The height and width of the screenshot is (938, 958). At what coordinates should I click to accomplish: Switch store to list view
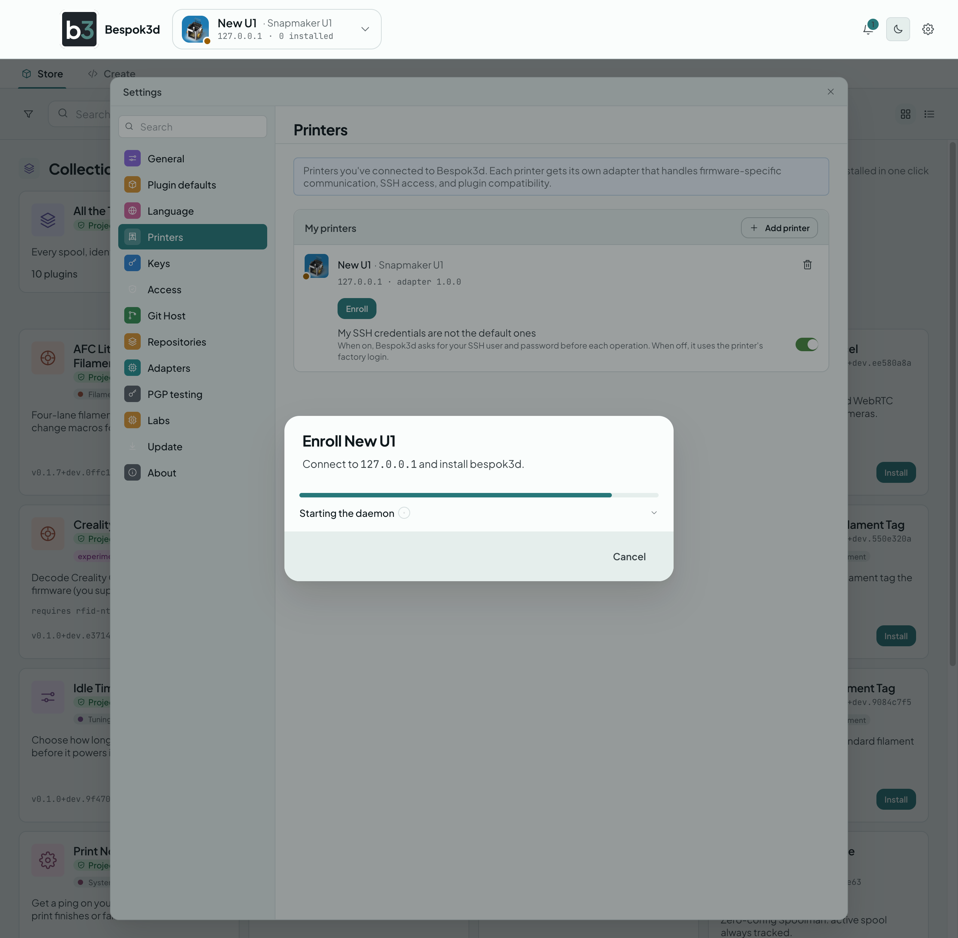point(929,114)
